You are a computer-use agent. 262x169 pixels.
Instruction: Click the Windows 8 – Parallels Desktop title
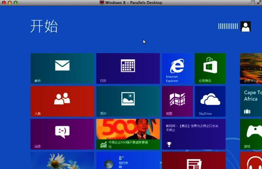pos(134,3)
